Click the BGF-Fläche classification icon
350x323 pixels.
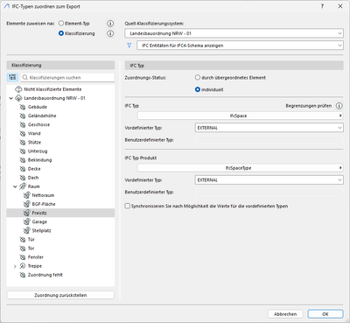click(x=27, y=204)
